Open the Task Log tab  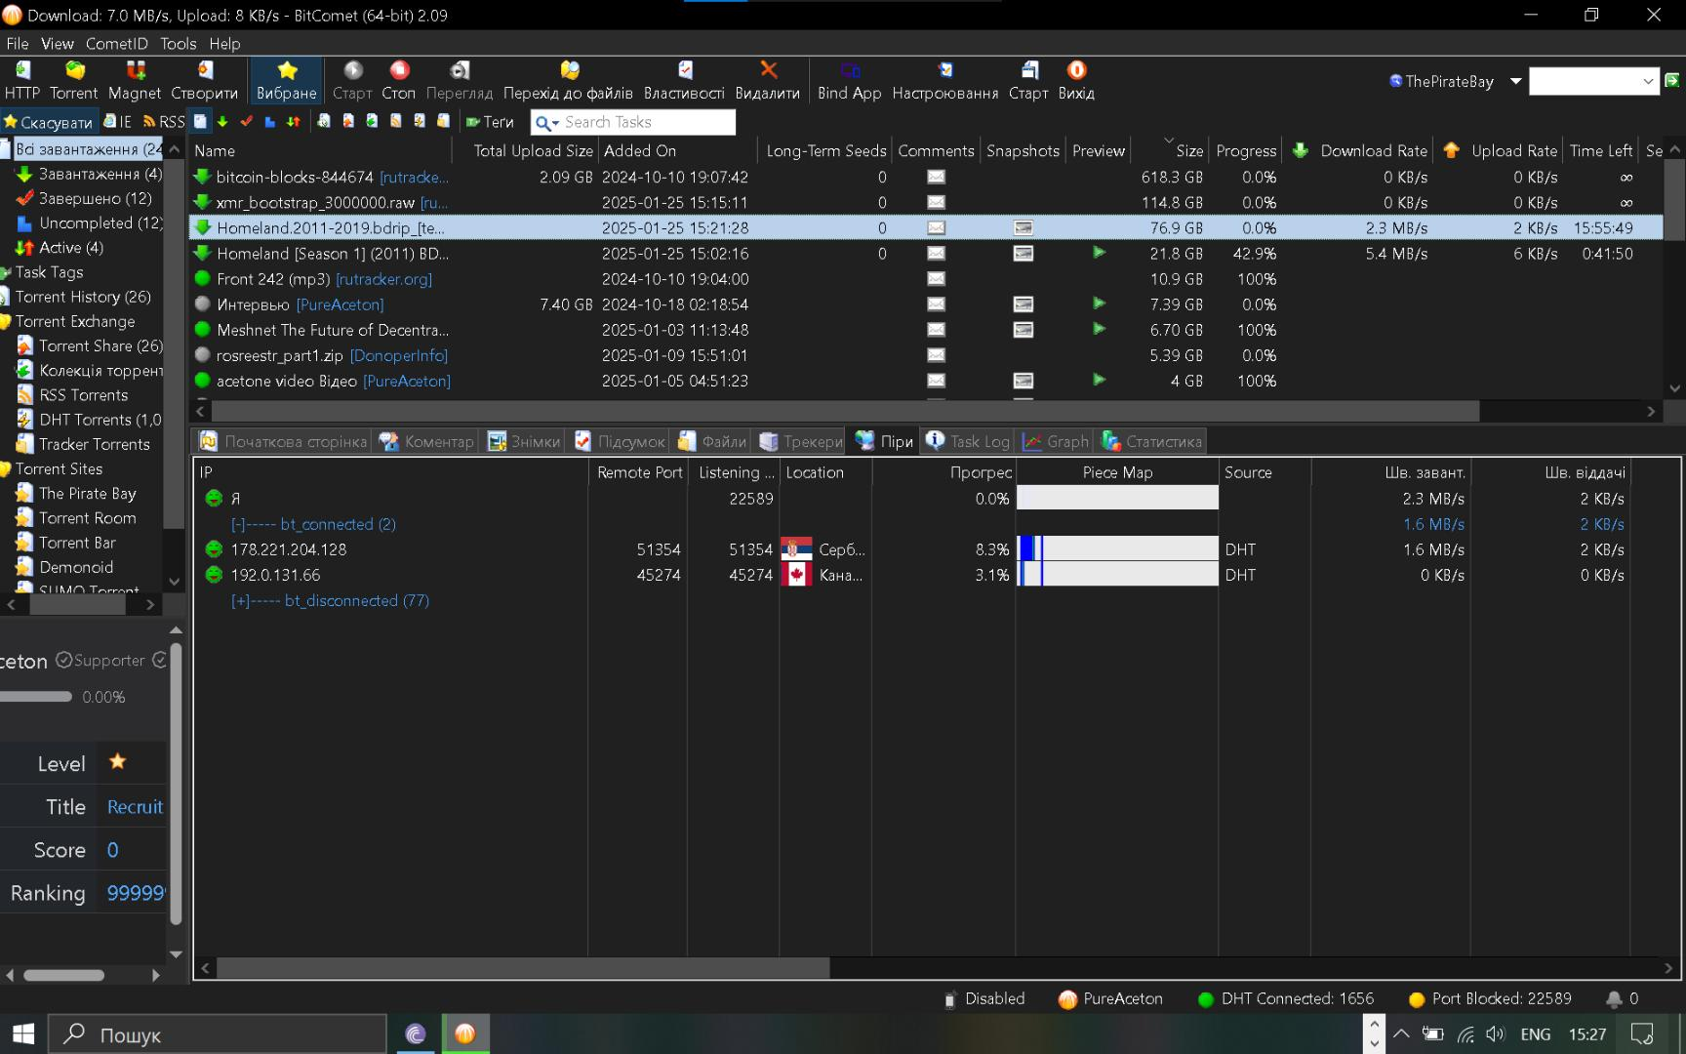pos(968,442)
